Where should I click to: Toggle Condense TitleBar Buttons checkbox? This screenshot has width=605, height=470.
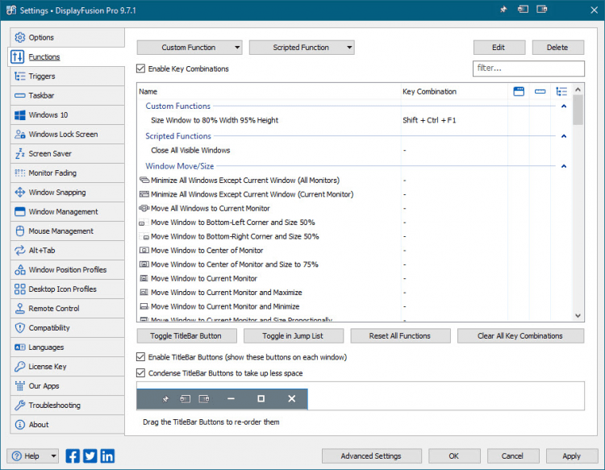142,373
